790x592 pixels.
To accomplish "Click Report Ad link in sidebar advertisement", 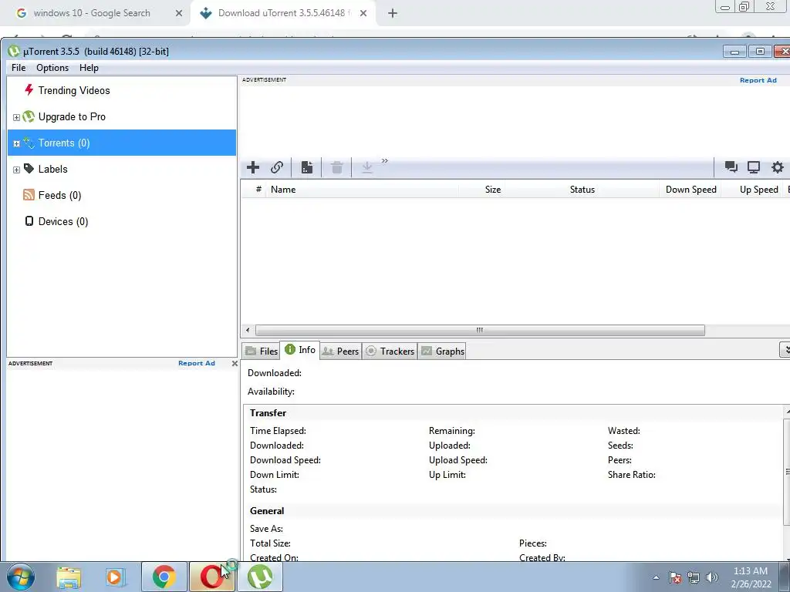I will coord(197,363).
